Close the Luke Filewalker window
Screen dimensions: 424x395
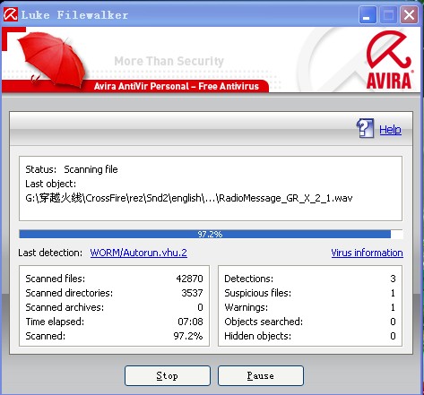click(409, 14)
